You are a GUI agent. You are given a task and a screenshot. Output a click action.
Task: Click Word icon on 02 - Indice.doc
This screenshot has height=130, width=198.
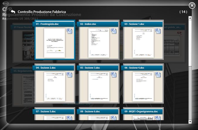(x=114, y=31)
